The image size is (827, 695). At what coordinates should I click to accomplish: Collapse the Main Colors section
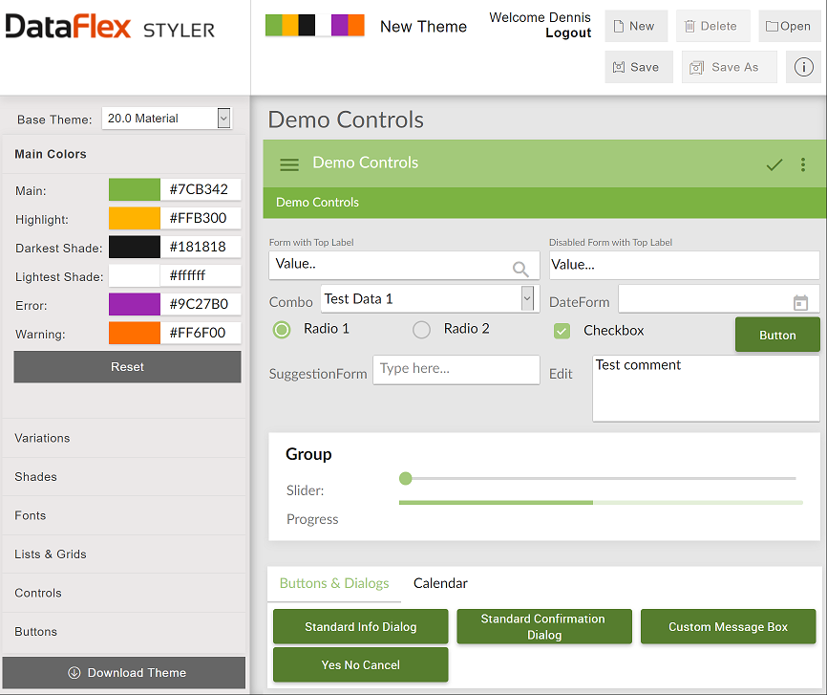point(124,154)
